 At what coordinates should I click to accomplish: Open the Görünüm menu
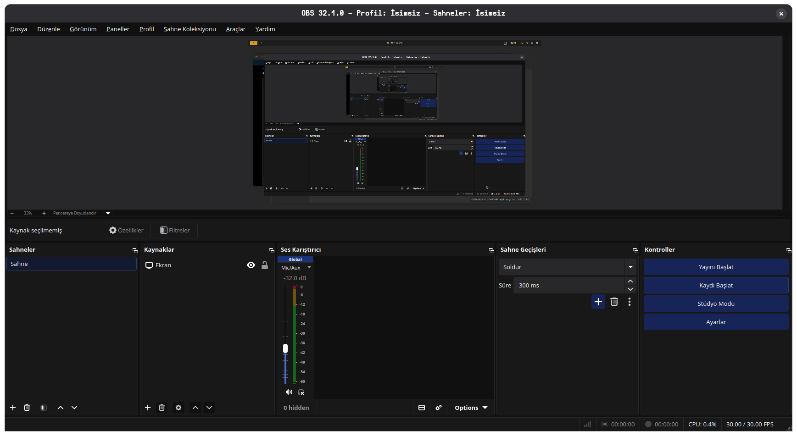click(83, 29)
